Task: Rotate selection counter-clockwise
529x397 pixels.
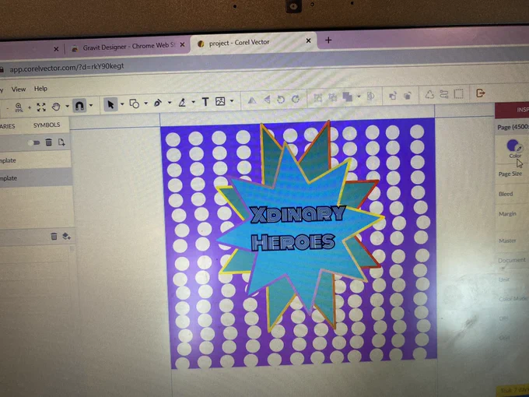Action: click(281, 100)
